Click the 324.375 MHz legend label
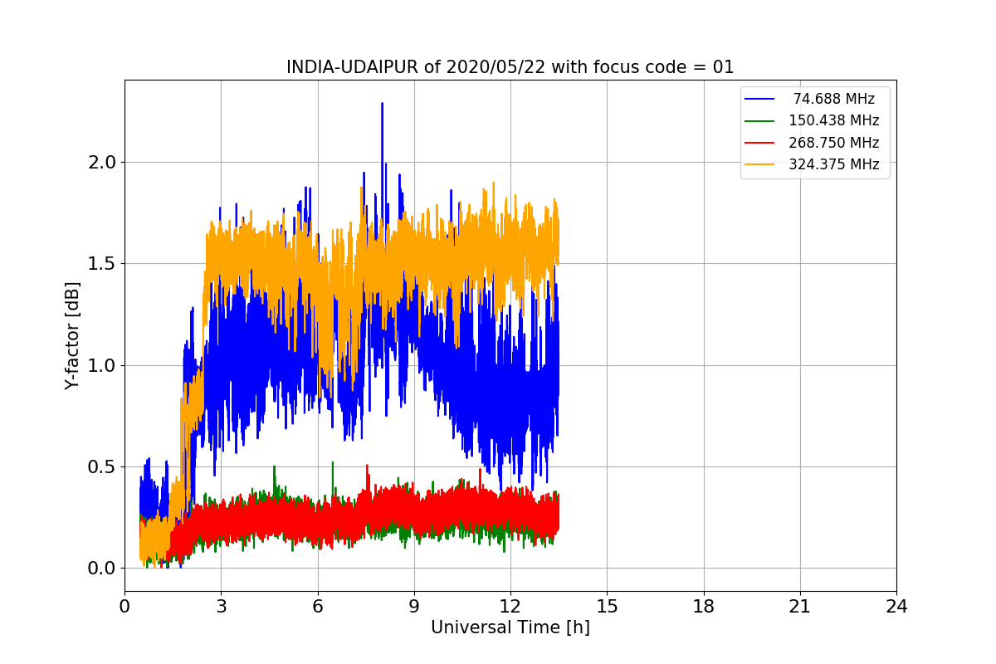 [x=833, y=164]
